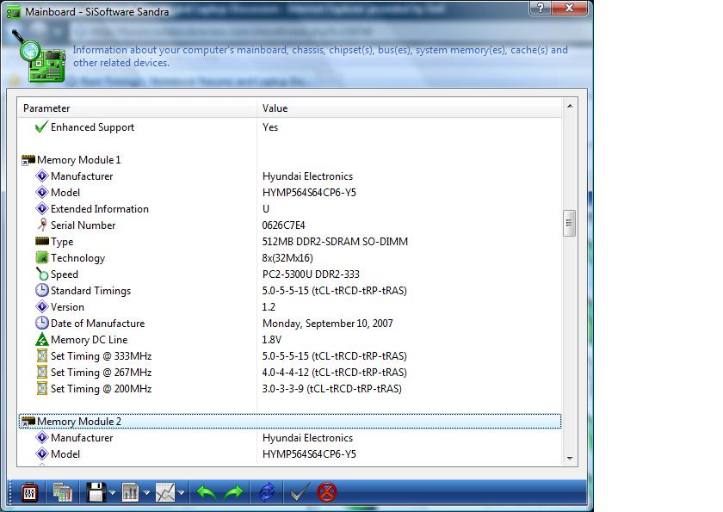Viewport: 723px width, 512px height.
Task: Select the Memory Module 2 row
Action: [x=290, y=421]
